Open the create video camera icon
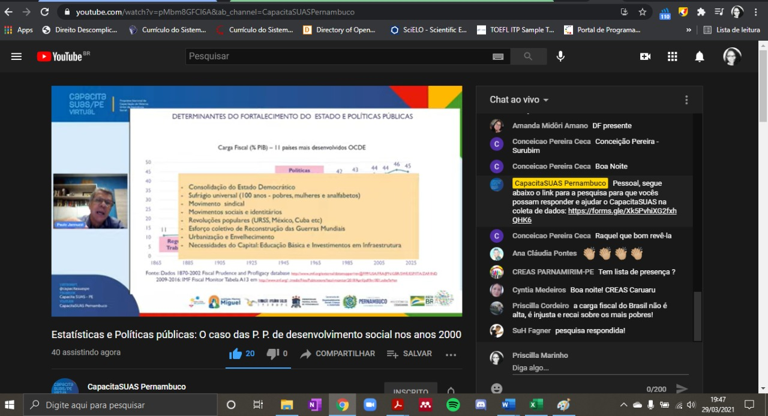The image size is (768, 416). (x=645, y=56)
